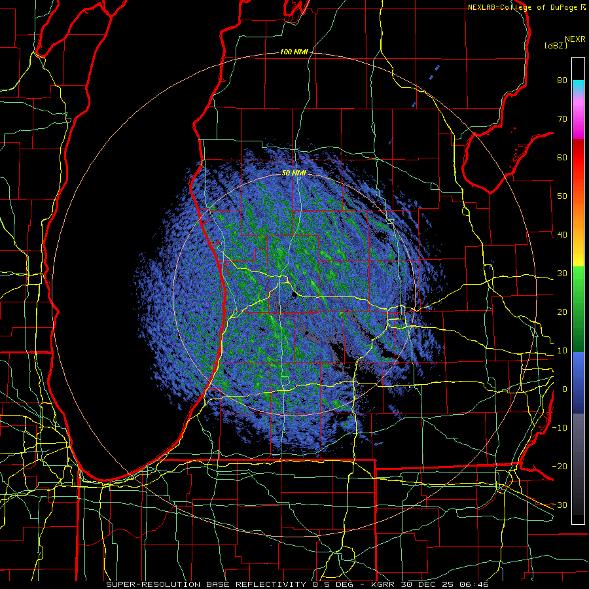Image resolution: width=589 pixels, height=589 pixels.
Task: Click the "[dBZ]" legend unit label
Action: pos(556,45)
